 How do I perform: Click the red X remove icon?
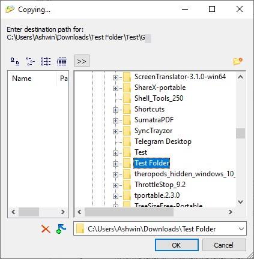[46, 229]
